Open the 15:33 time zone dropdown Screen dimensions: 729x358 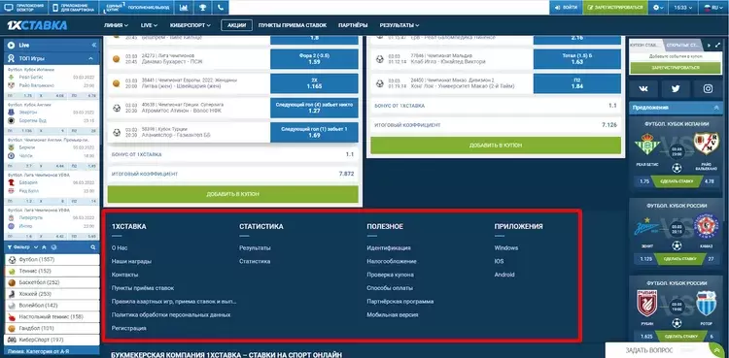click(683, 8)
